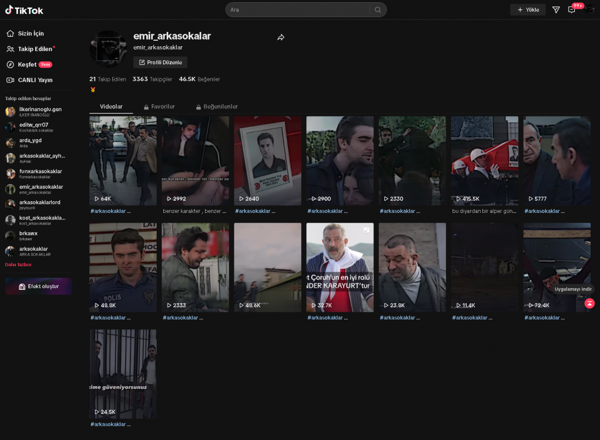This screenshot has height=440, width=600.
Task: Open video with 2900 views
Action: point(340,161)
